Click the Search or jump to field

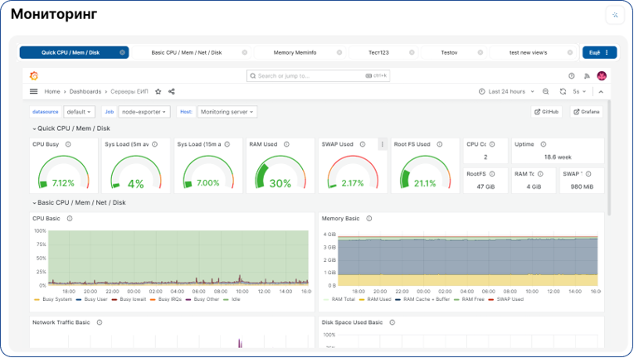point(318,76)
